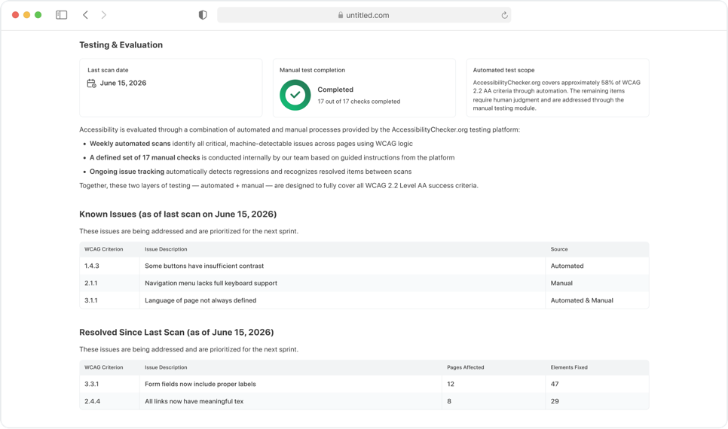Click 'A defined set of 17 manual checks'

click(145, 158)
